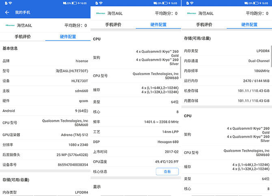Open 硬件配置 tab in the left phone screen
272x196 pixels.
click(68, 37)
